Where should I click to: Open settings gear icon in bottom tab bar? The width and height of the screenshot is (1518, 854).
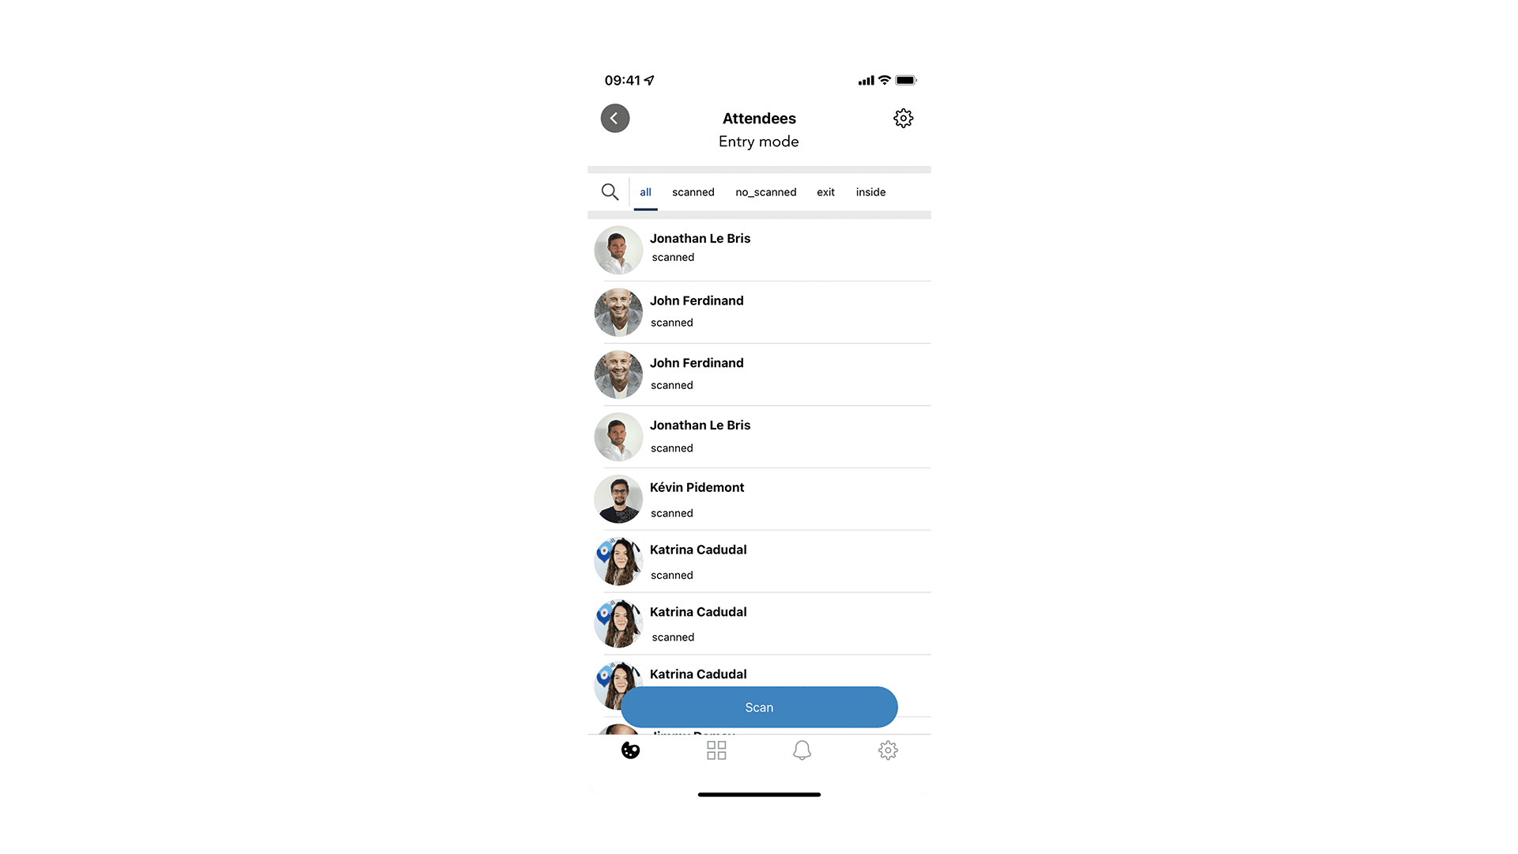pyautogui.click(x=887, y=749)
